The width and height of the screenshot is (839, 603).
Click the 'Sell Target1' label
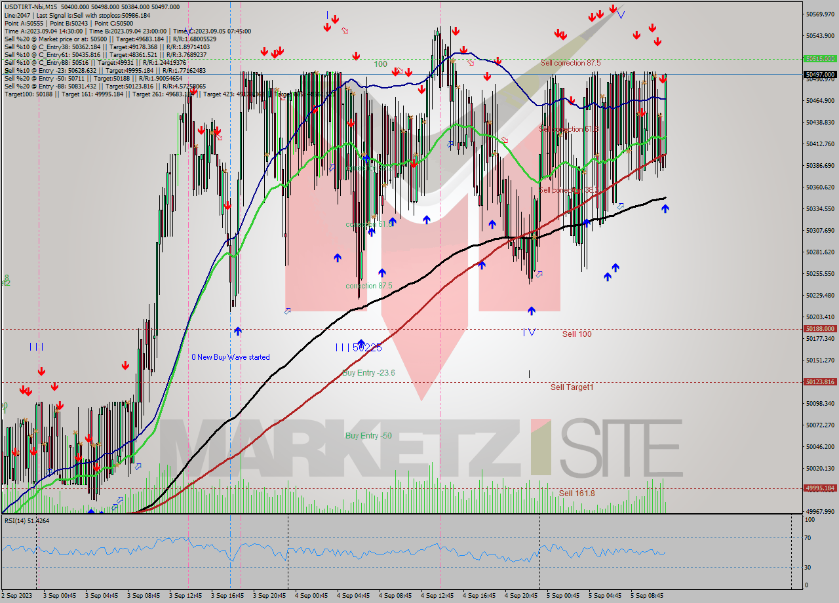tap(572, 387)
